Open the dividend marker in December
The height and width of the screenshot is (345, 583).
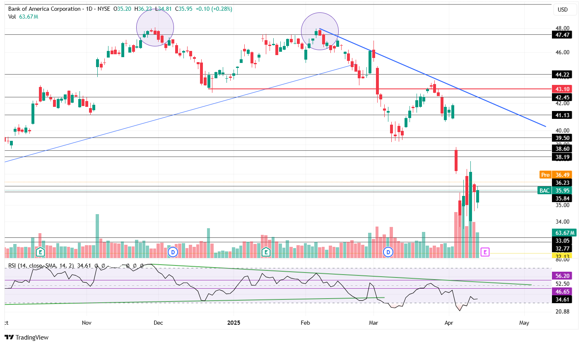(172, 251)
